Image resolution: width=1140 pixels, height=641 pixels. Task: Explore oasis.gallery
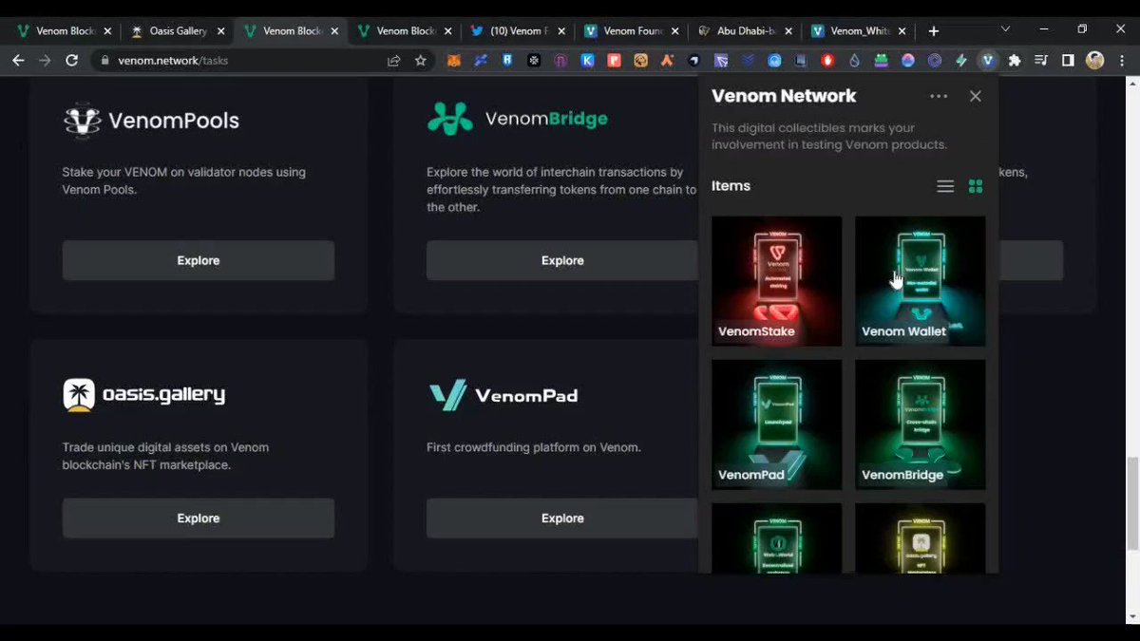pyautogui.click(x=199, y=518)
